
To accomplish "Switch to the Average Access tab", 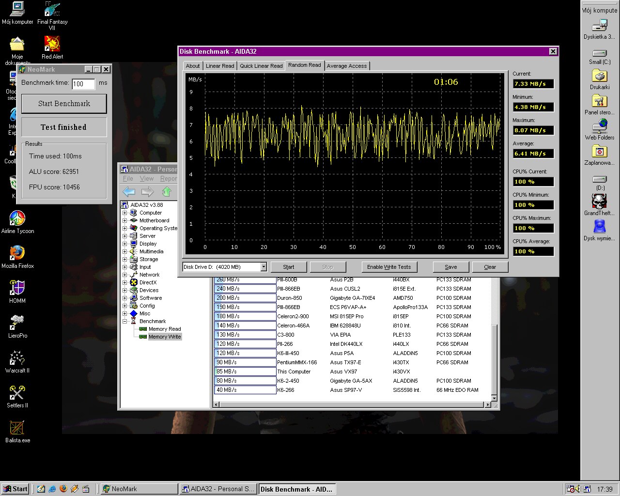I will (347, 66).
